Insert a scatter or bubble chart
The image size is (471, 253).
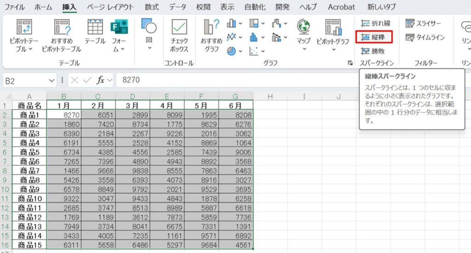click(254, 51)
